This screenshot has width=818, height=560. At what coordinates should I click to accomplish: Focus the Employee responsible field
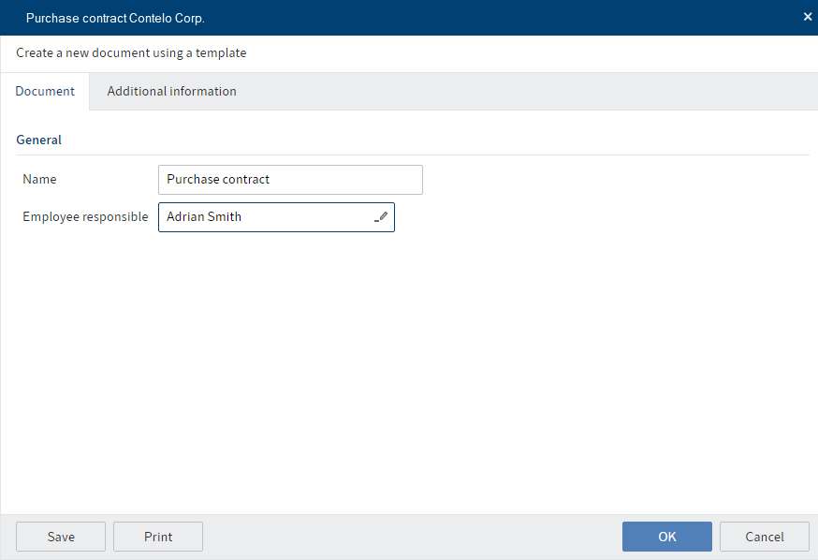(276, 217)
